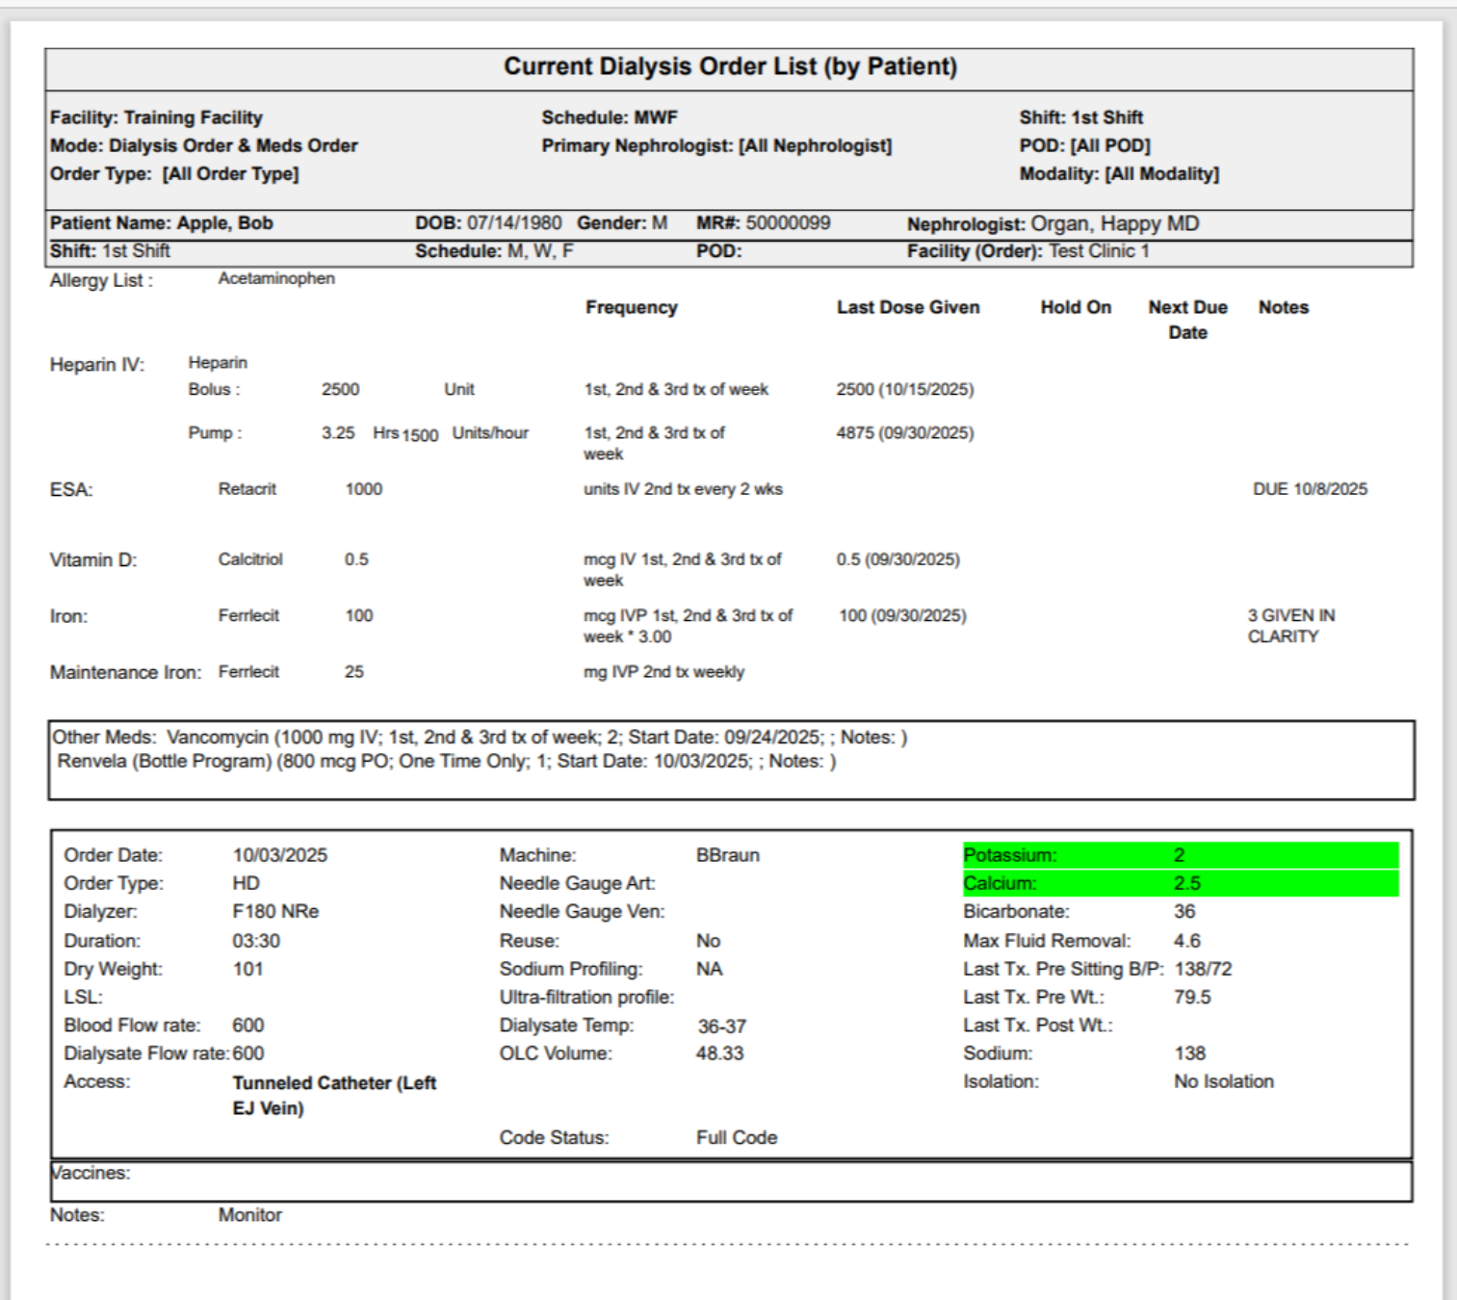Screen dimensions: 1457x1300
Task: Click the highlighted Potassium row
Action: click(1181, 855)
